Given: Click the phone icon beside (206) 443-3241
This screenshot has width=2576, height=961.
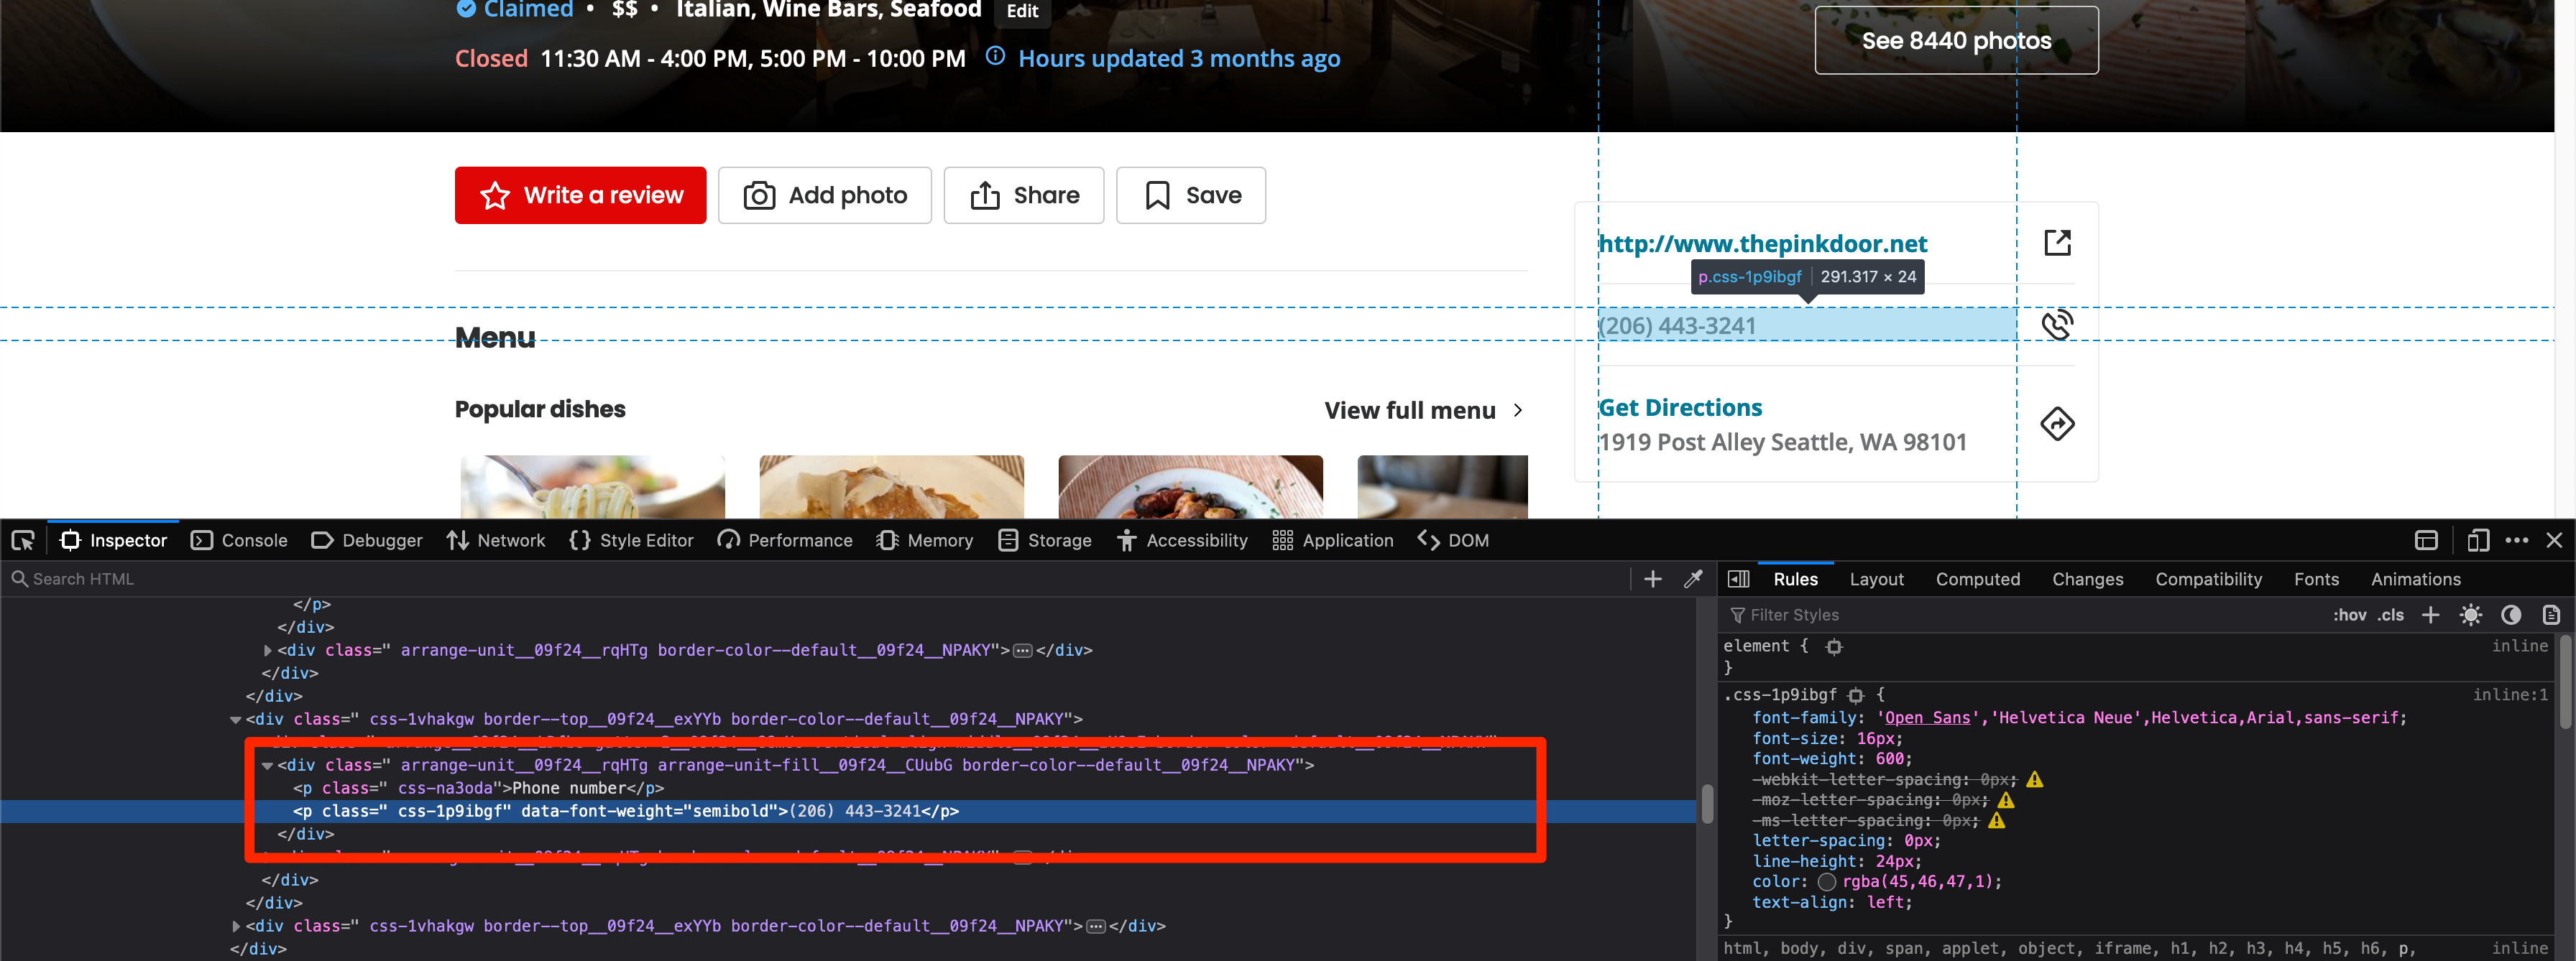Looking at the screenshot, I should (x=2058, y=325).
